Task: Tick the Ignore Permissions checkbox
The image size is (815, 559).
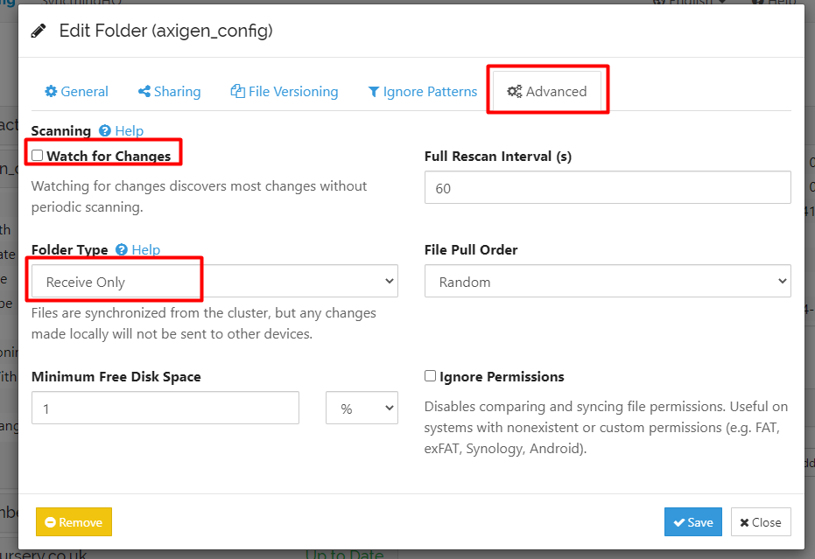Action: (x=430, y=376)
